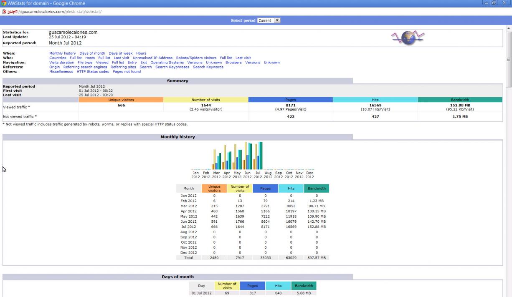Go to the Hours report link

coord(141,53)
